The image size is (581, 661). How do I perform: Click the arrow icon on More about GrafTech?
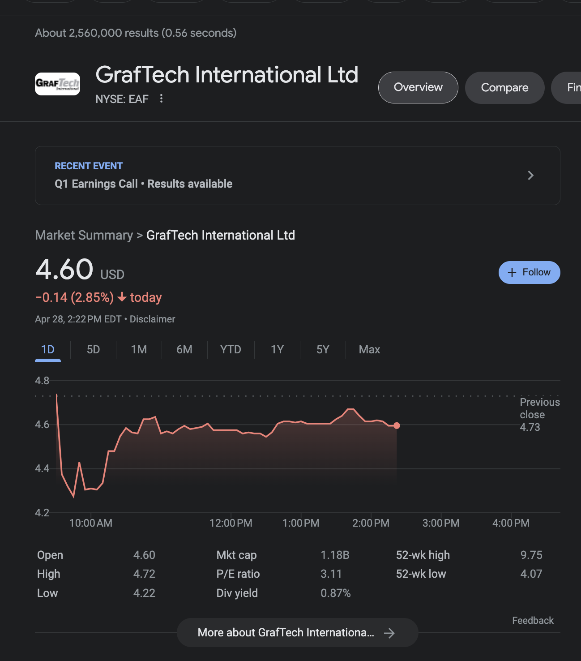tap(389, 633)
